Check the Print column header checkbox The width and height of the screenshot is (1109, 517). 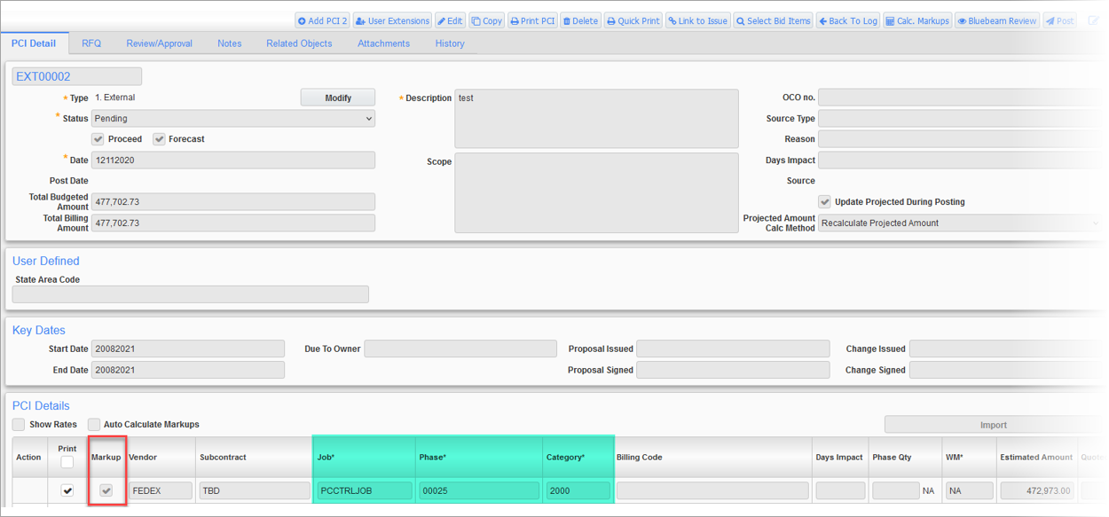pyautogui.click(x=67, y=462)
